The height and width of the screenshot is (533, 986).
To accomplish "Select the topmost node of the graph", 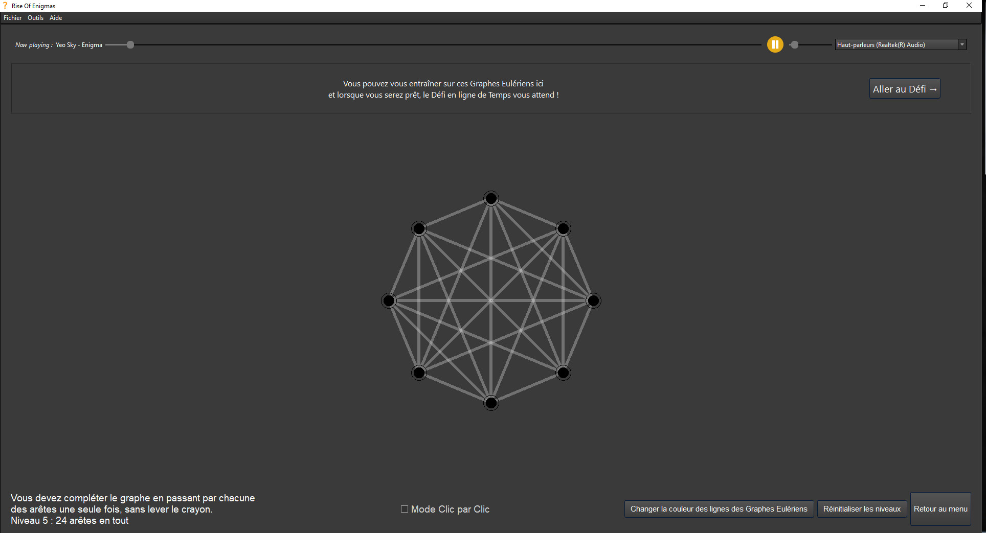I will 491,198.
